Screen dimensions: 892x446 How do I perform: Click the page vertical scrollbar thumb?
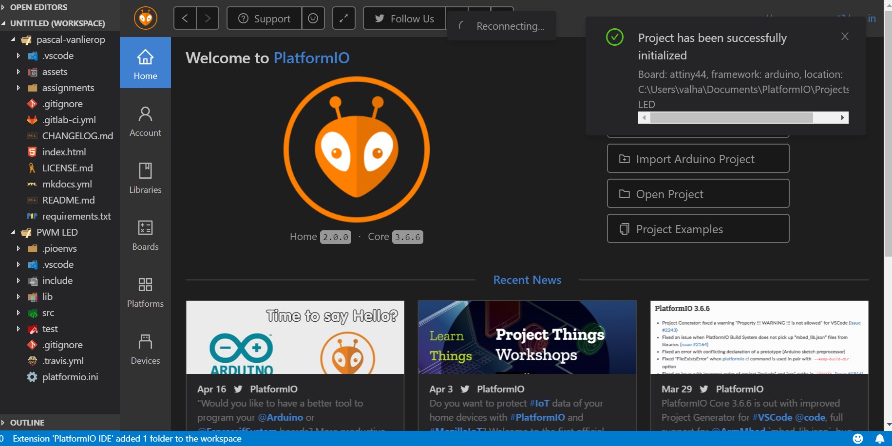coord(888,134)
